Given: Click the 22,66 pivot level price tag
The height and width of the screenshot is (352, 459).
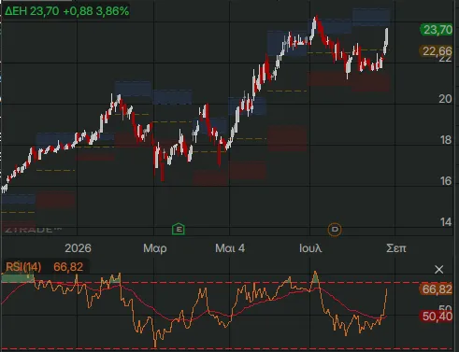Looking at the screenshot, I should (x=436, y=51).
